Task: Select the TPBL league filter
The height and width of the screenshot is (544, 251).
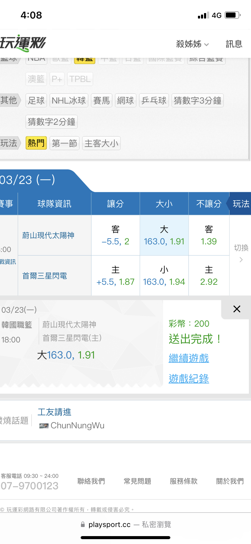Action: [x=80, y=79]
